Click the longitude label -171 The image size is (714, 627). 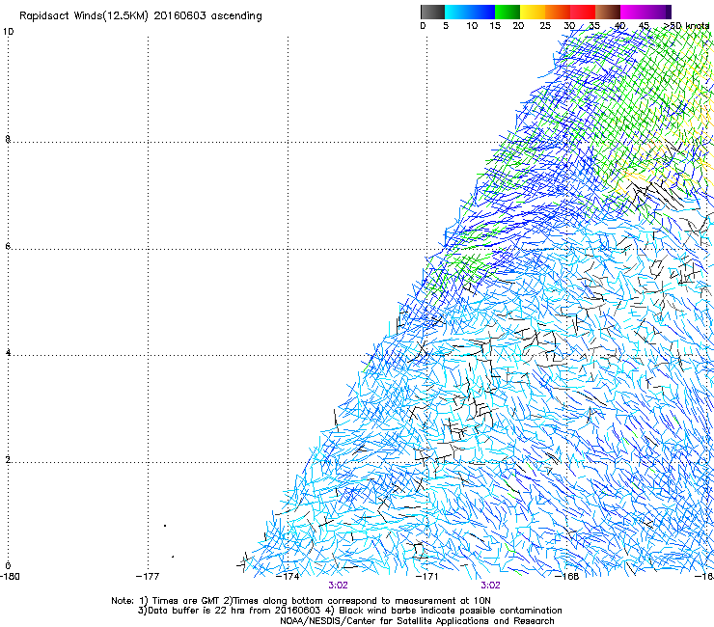(x=427, y=577)
